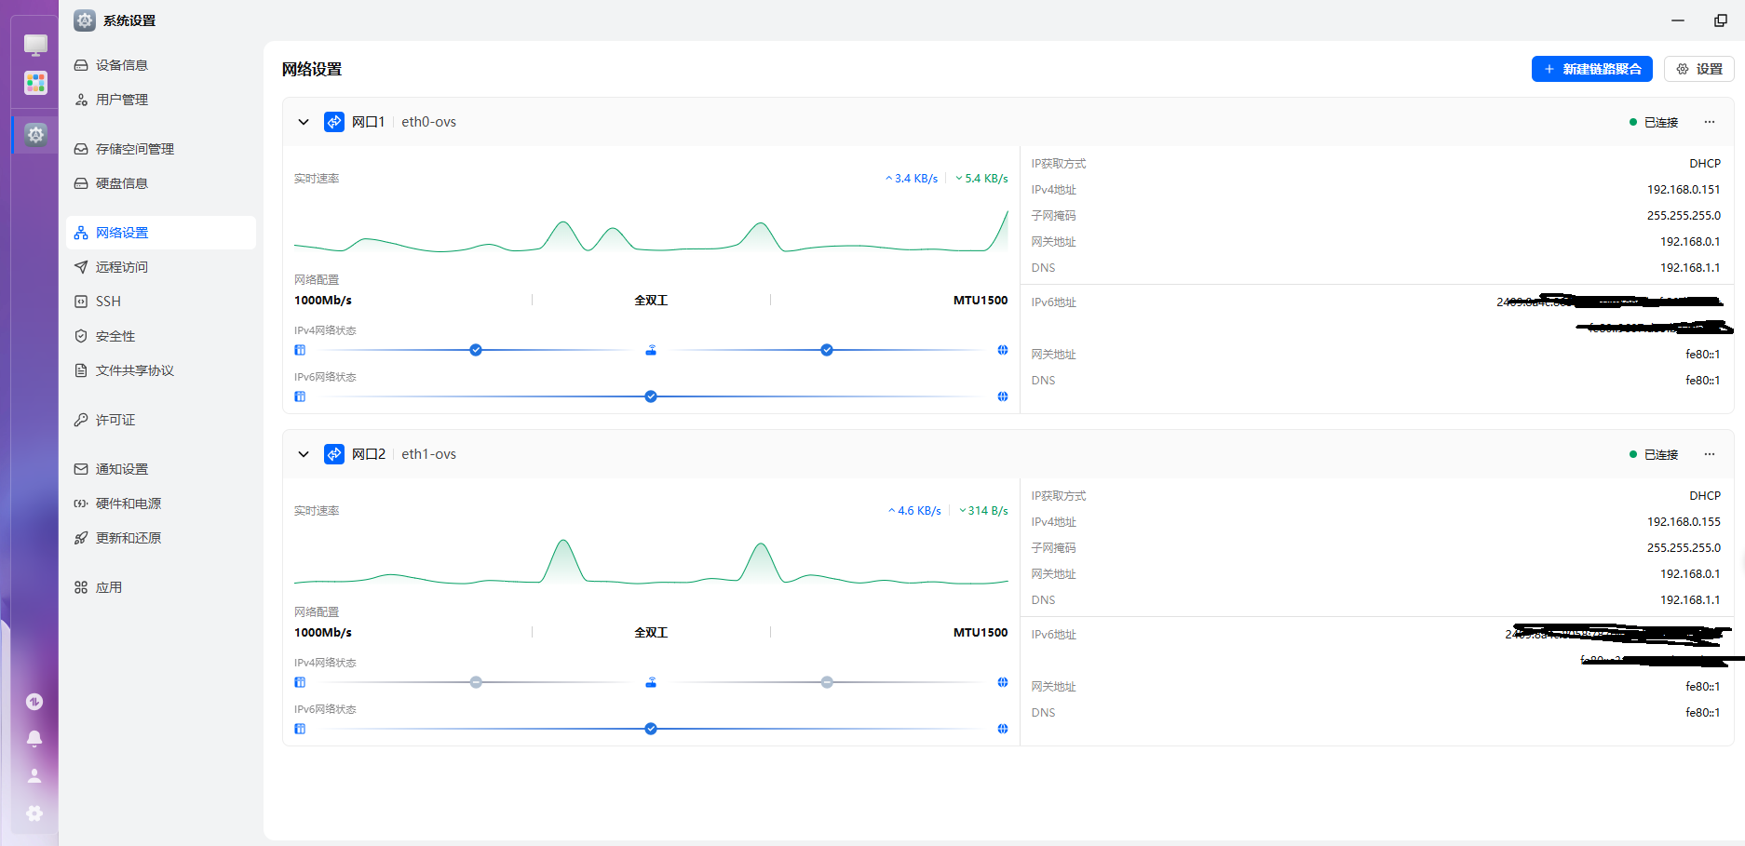
Task: Click the notification bell in the dock
Action: [34, 738]
